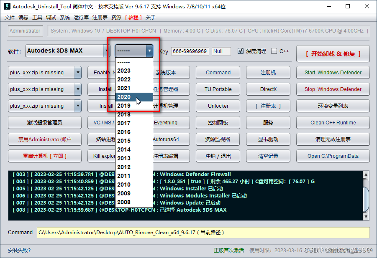Select 2008 in the version list
This screenshot has width=377, height=258.
click(x=134, y=202)
